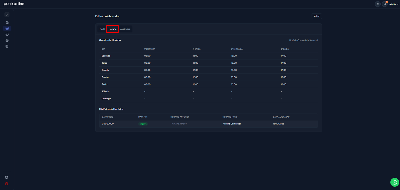Expand the sidebar with the chevron arrow

click(x=7, y=15)
